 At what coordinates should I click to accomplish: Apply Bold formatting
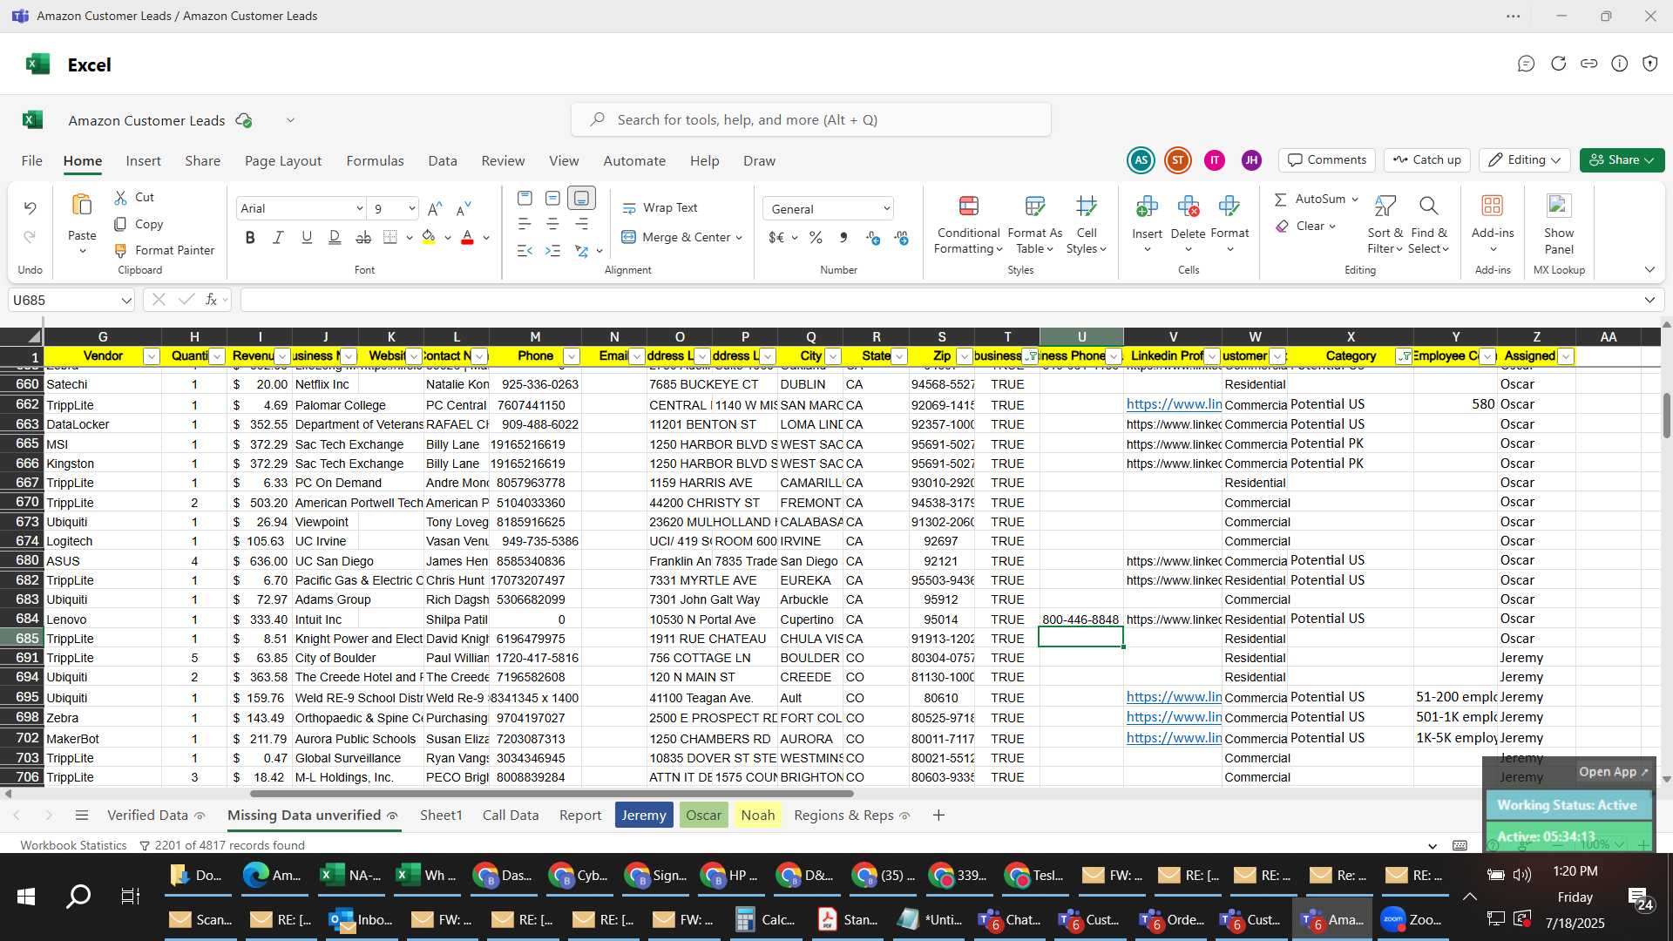pos(250,237)
